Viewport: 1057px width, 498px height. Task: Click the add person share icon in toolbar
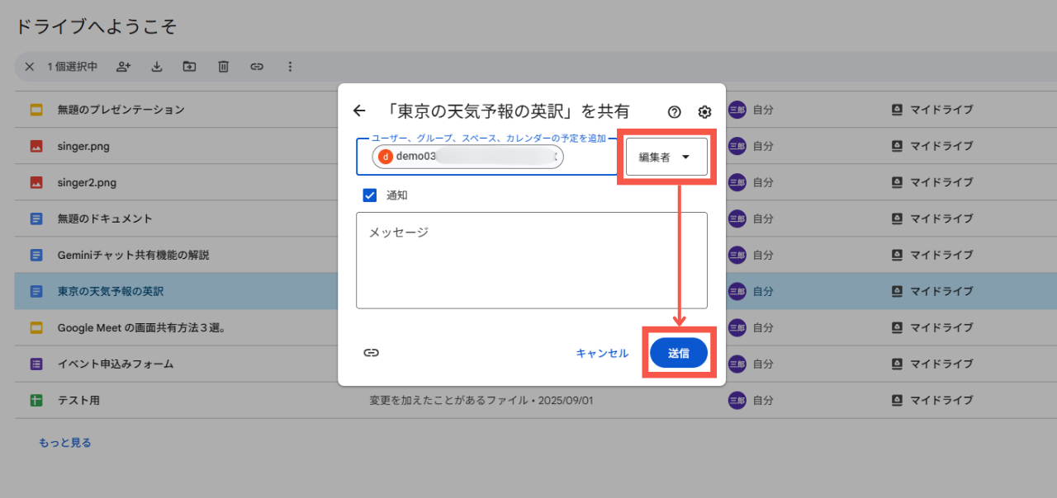click(x=124, y=67)
